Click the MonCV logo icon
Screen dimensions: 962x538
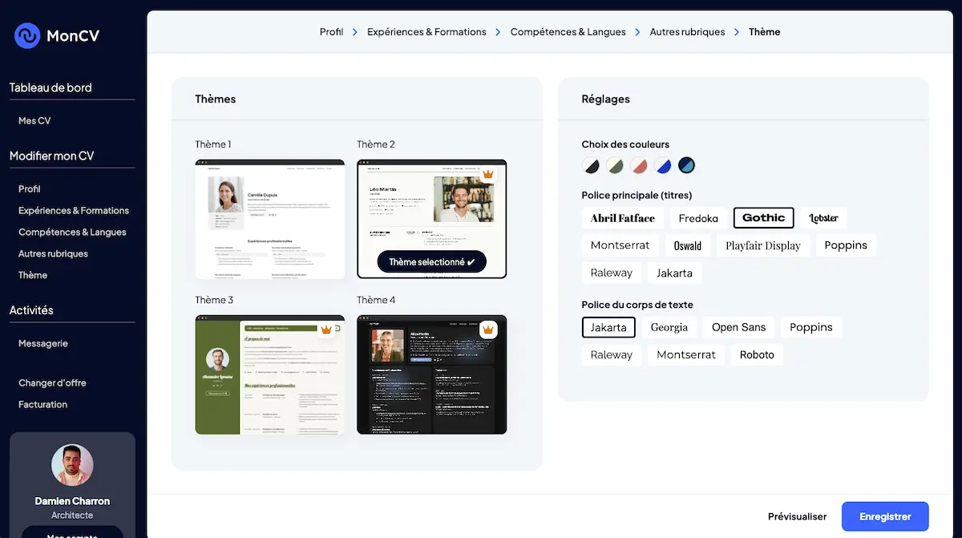[26, 35]
